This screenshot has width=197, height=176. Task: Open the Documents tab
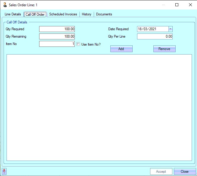point(104,14)
